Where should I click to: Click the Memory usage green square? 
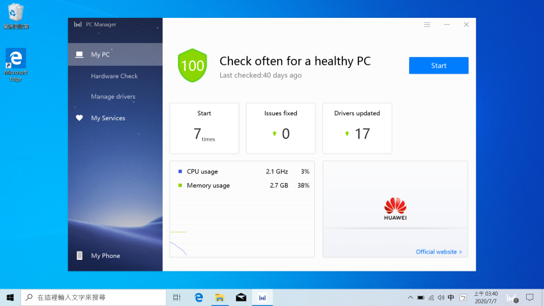pyautogui.click(x=180, y=185)
